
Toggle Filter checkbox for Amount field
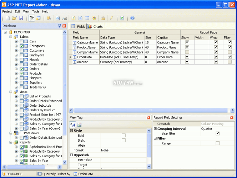230,62
